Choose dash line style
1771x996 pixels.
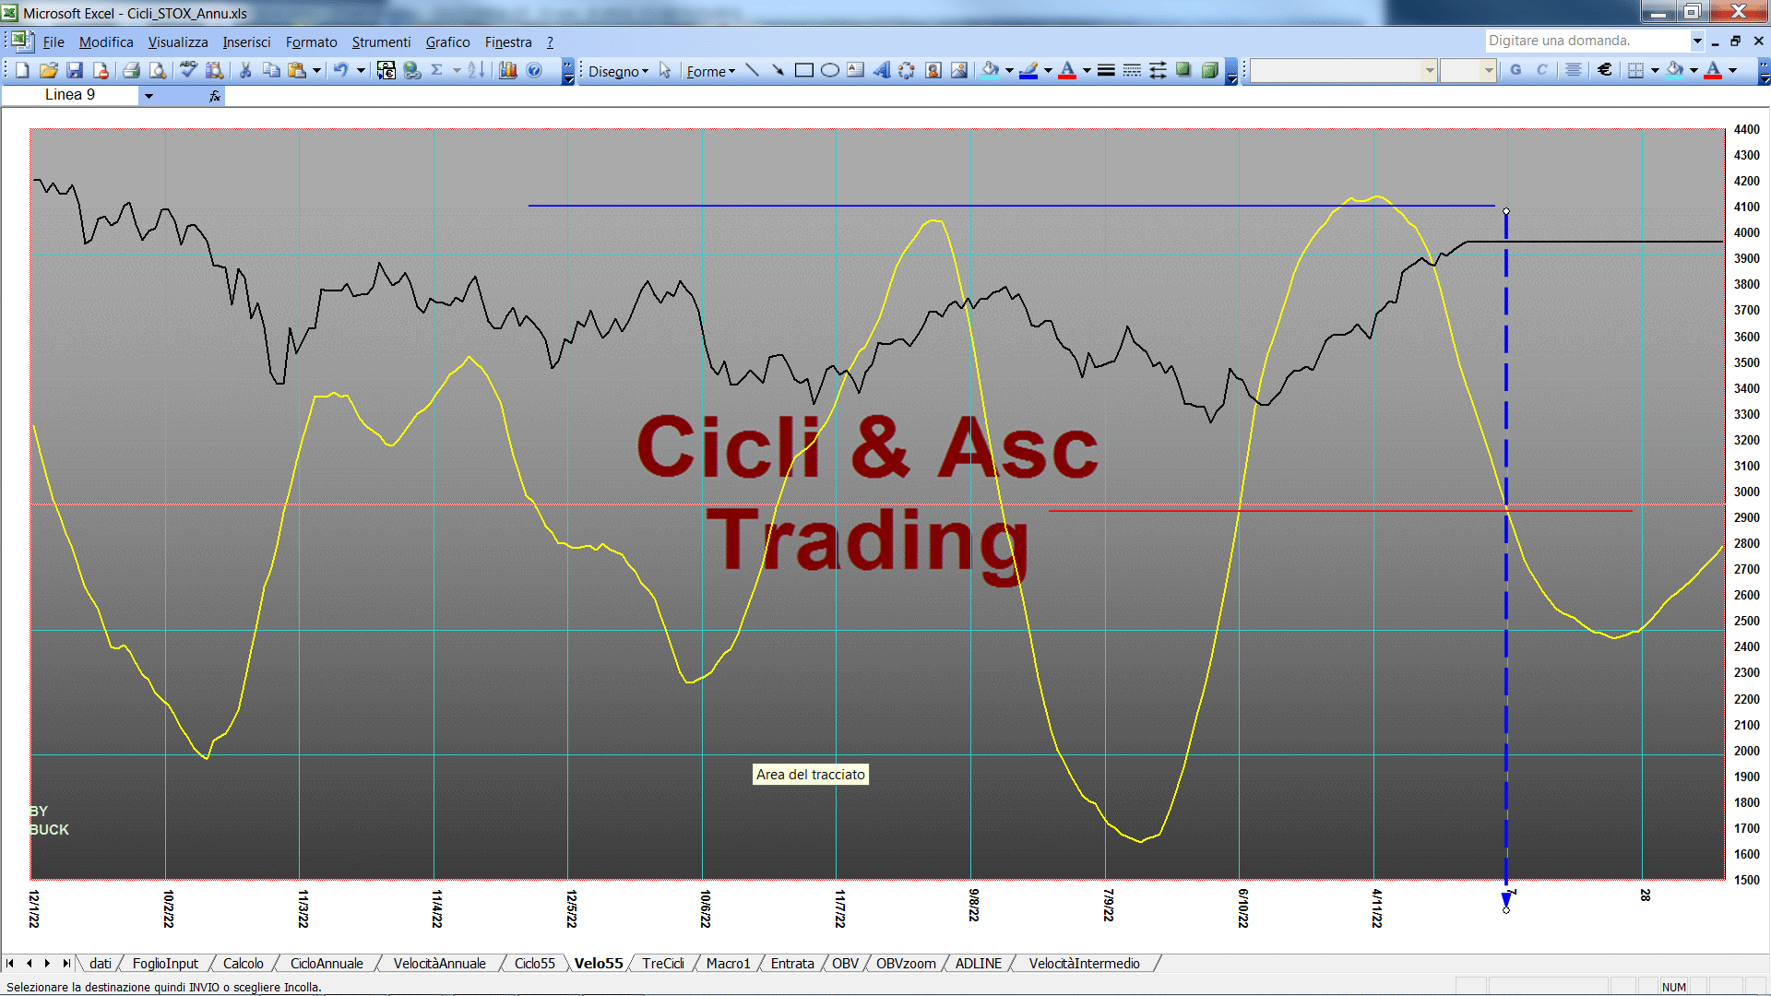(1132, 70)
